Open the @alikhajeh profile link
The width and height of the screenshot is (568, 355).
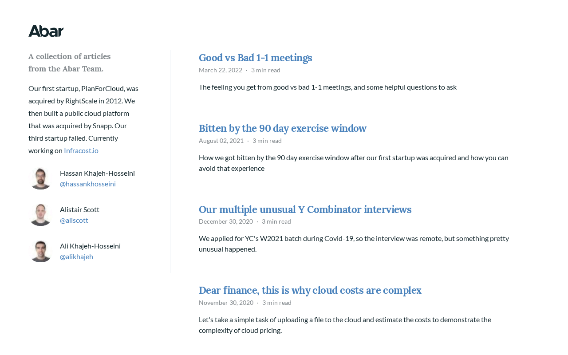(x=76, y=256)
